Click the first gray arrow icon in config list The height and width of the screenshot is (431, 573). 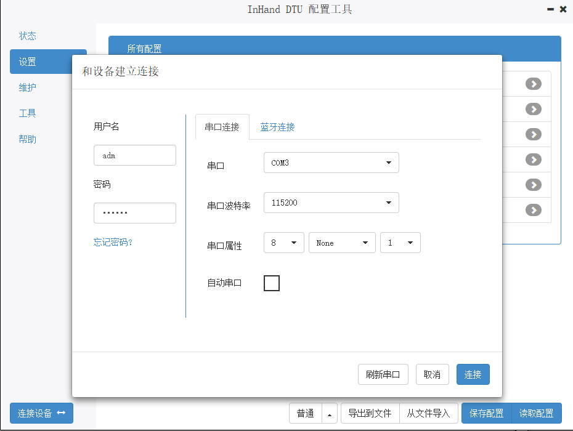point(533,84)
